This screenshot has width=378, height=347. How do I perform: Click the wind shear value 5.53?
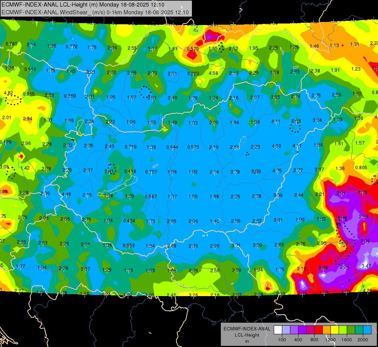click(x=343, y=242)
